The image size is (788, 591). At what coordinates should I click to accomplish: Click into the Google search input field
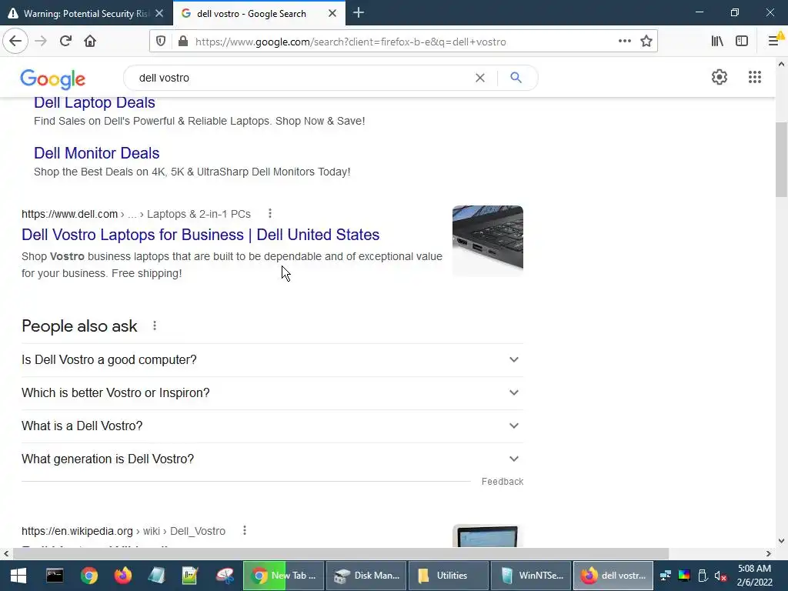pos(302,78)
